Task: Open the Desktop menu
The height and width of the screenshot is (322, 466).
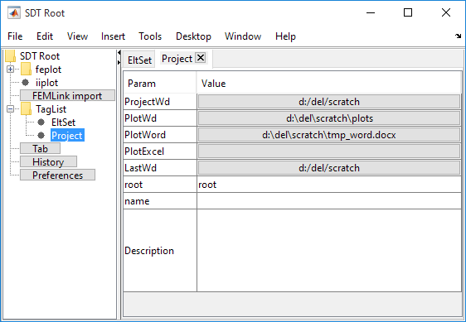Action: [x=193, y=36]
